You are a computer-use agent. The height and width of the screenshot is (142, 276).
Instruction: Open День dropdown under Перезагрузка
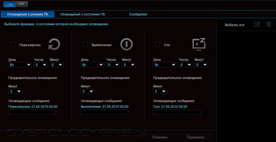click(20, 65)
